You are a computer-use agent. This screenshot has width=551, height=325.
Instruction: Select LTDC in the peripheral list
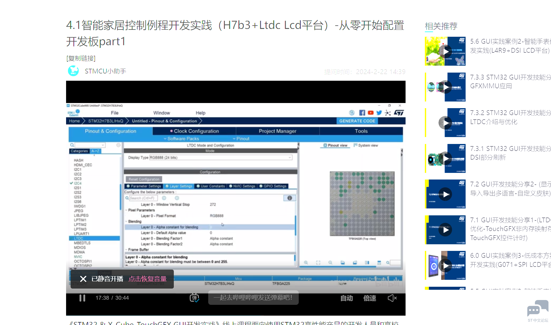pos(94,238)
